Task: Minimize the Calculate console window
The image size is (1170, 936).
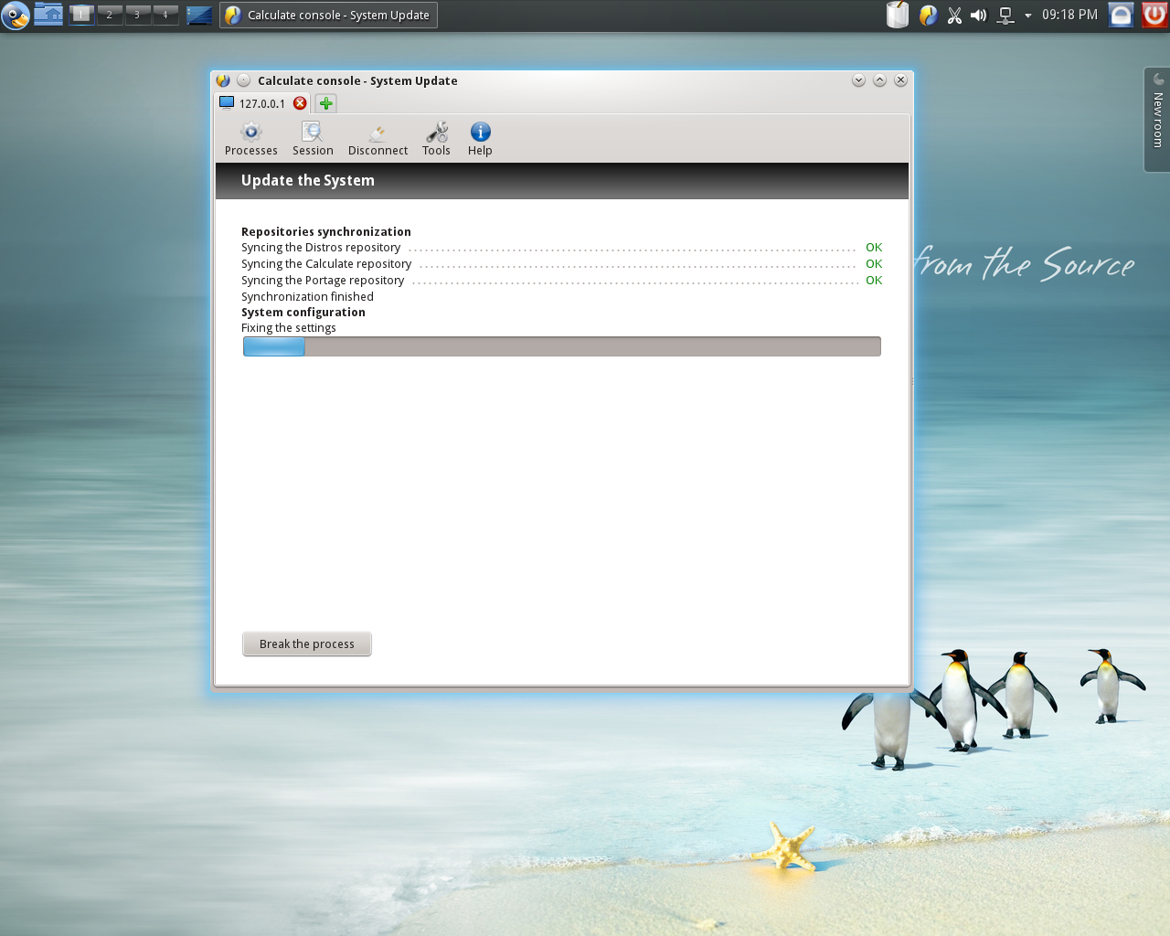Action: (858, 80)
